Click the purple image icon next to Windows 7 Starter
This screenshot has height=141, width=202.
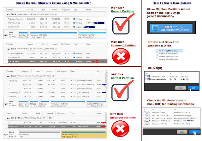147,112
